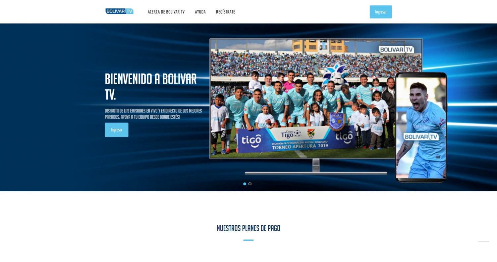497x262 pixels.
Task: Click the Nuestros Planes de Pago heading
Action: (x=248, y=228)
